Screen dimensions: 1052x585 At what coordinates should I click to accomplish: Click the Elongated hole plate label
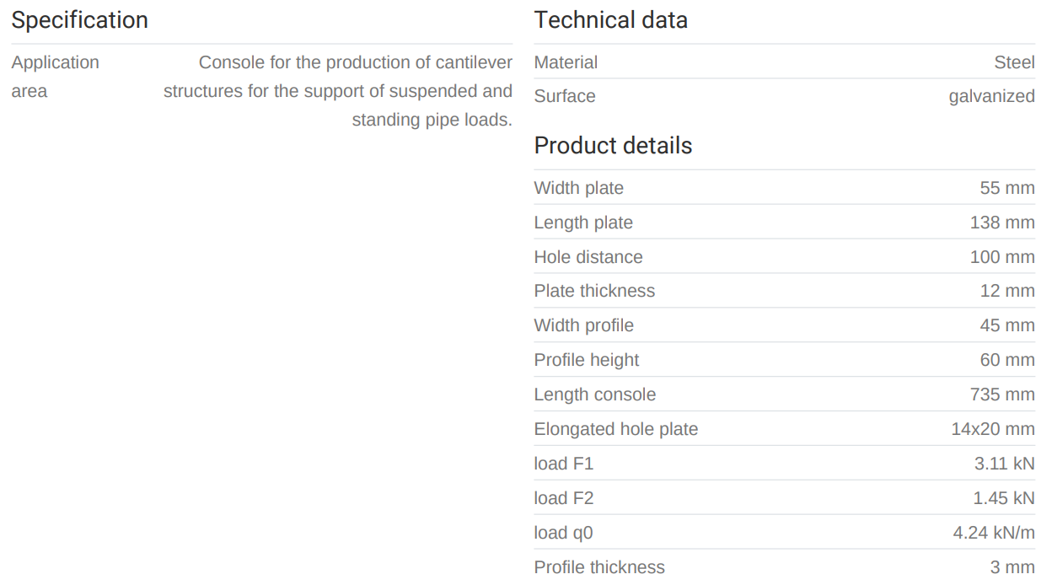(615, 429)
